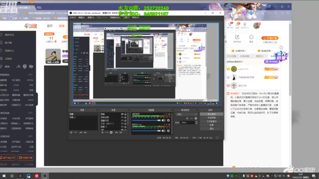Open 麦克风/Aux mixer settings gear
The height and width of the screenshot is (179, 319).
click(x=168, y=131)
